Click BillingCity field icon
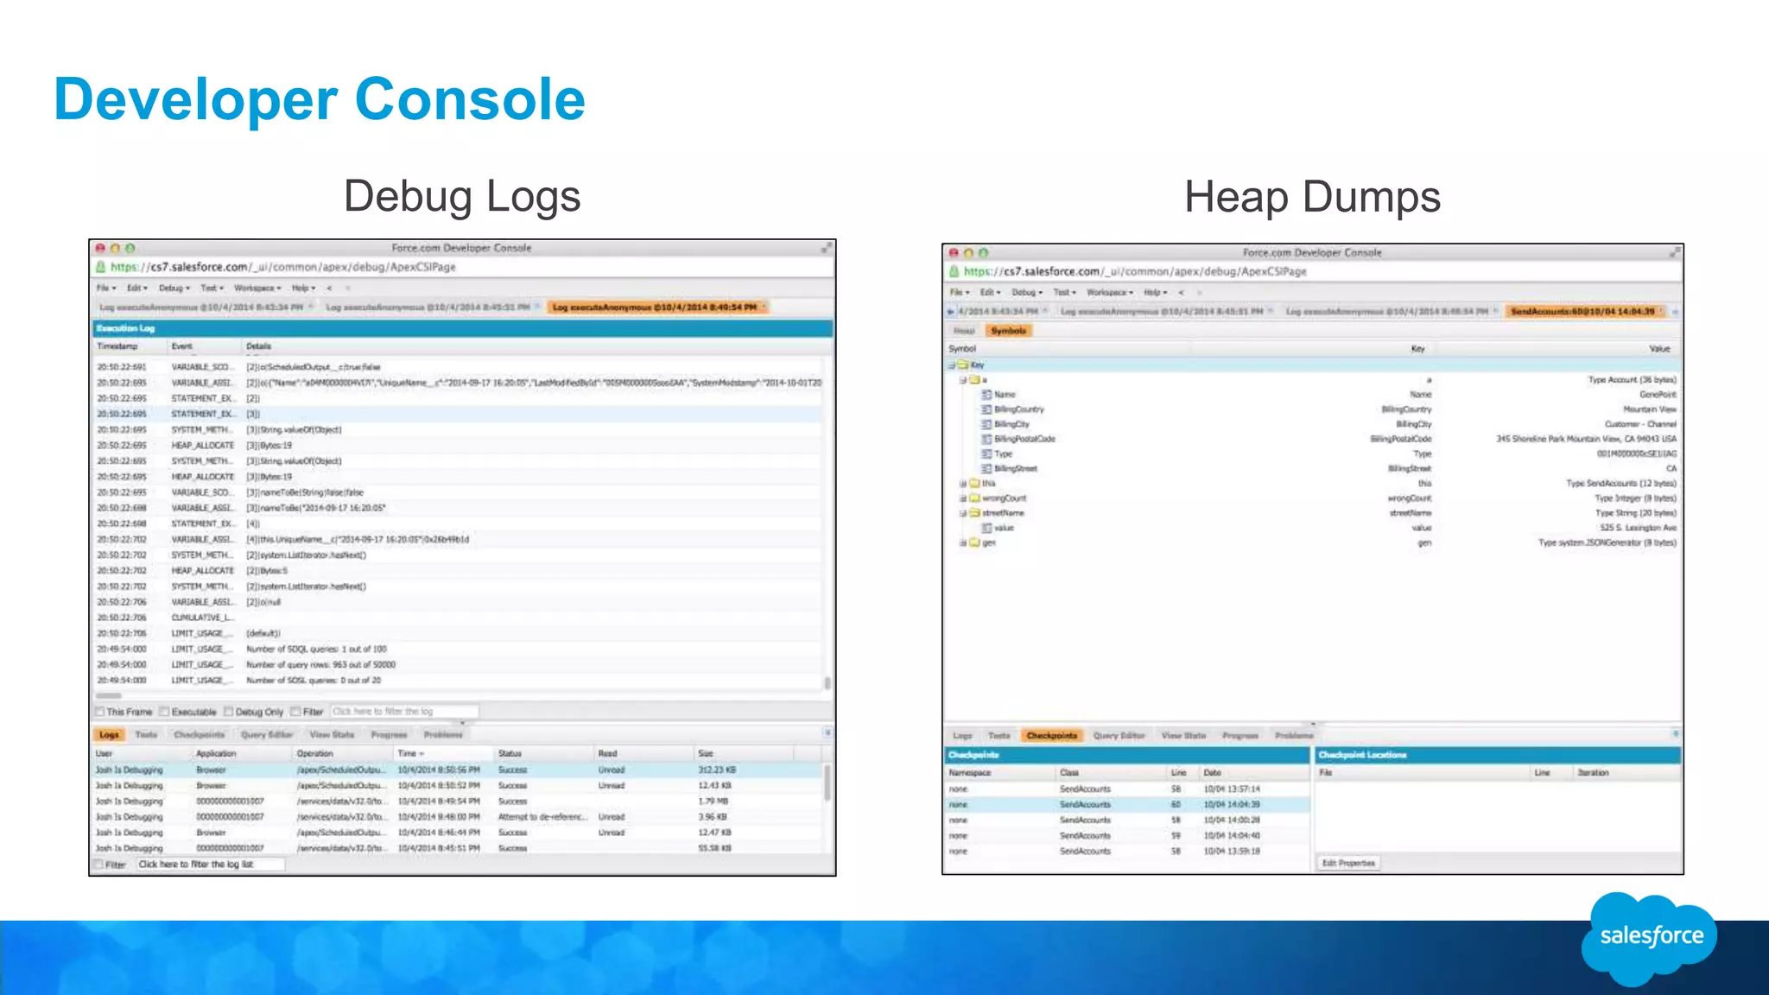 (986, 424)
